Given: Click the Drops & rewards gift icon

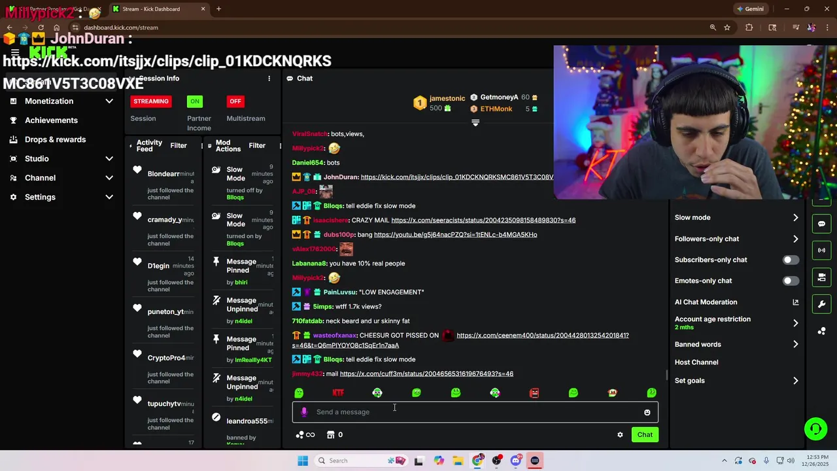Looking at the screenshot, I should (x=13, y=139).
